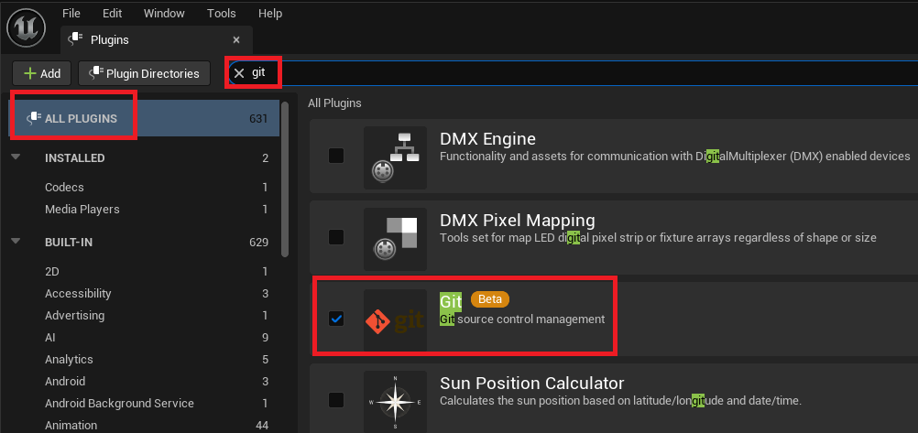
Task: Clear the search with the X icon
Action: pyautogui.click(x=239, y=73)
